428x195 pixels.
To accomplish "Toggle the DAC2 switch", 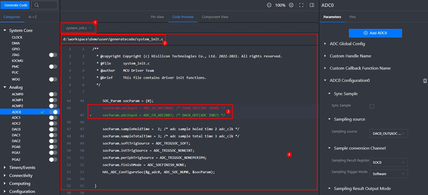I will [53, 141].
